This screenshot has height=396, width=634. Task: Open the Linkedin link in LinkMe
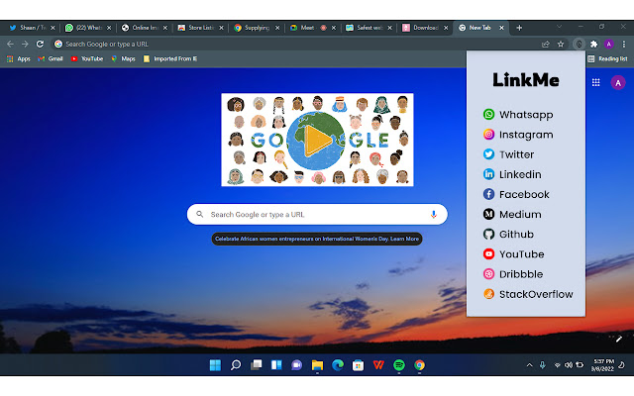click(x=512, y=174)
